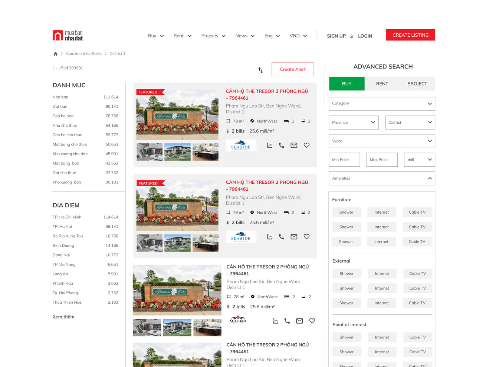
Task: Open first thumbnail of first featured listing
Action: (x=150, y=152)
